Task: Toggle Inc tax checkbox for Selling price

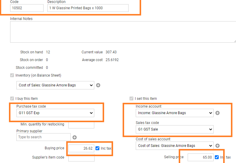Action: 217,157
